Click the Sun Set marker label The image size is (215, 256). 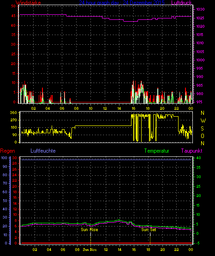pyautogui.click(x=149, y=230)
